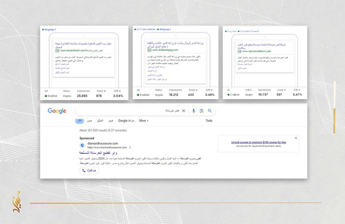Select the 28,885 impressions value
This screenshot has width=345, height=224.
(x=82, y=96)
